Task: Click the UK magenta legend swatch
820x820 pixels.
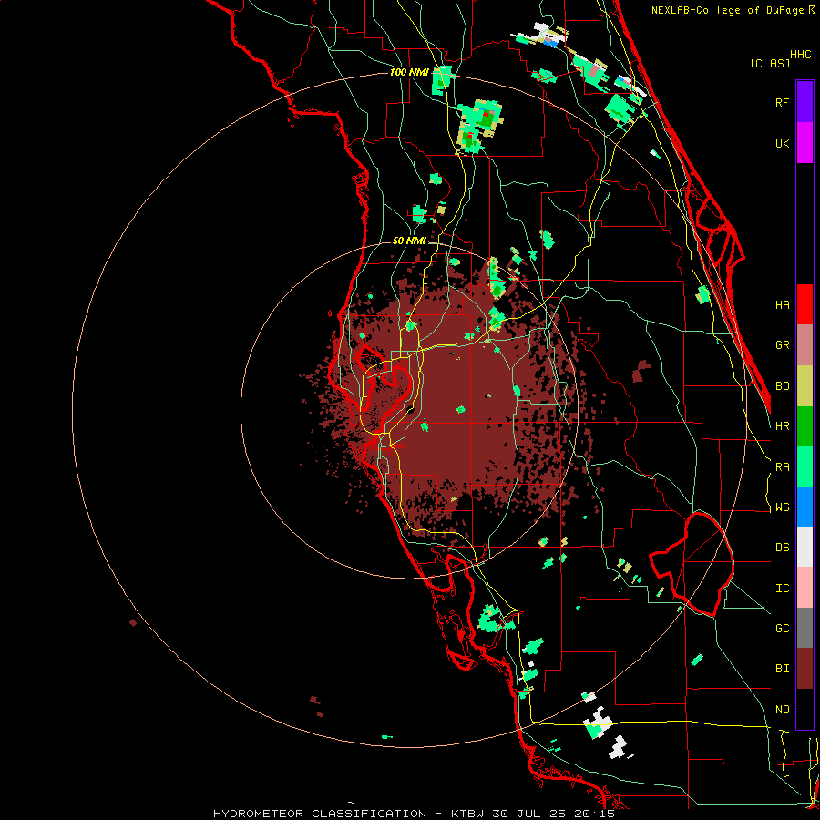Action: pyautogui.click(x=805, y=143)
